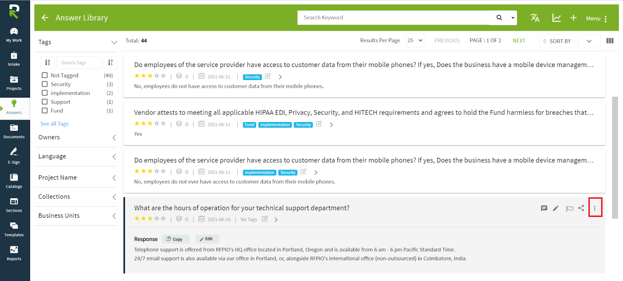
Task: Copy the technical support response
Action: [175, 239]
